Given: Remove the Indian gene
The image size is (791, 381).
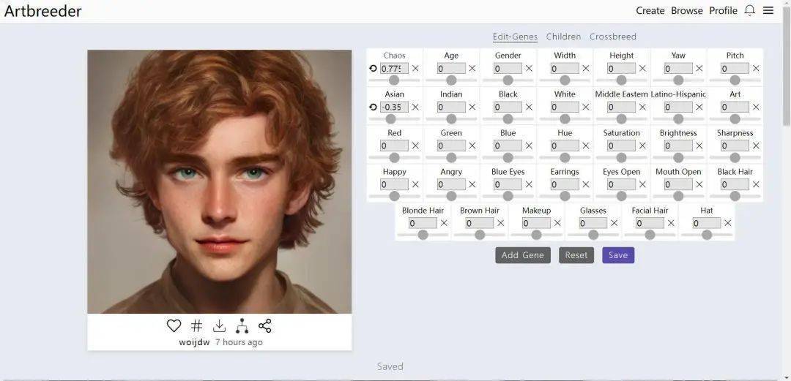Looking at the screenshot, I should tap(472, 107).
